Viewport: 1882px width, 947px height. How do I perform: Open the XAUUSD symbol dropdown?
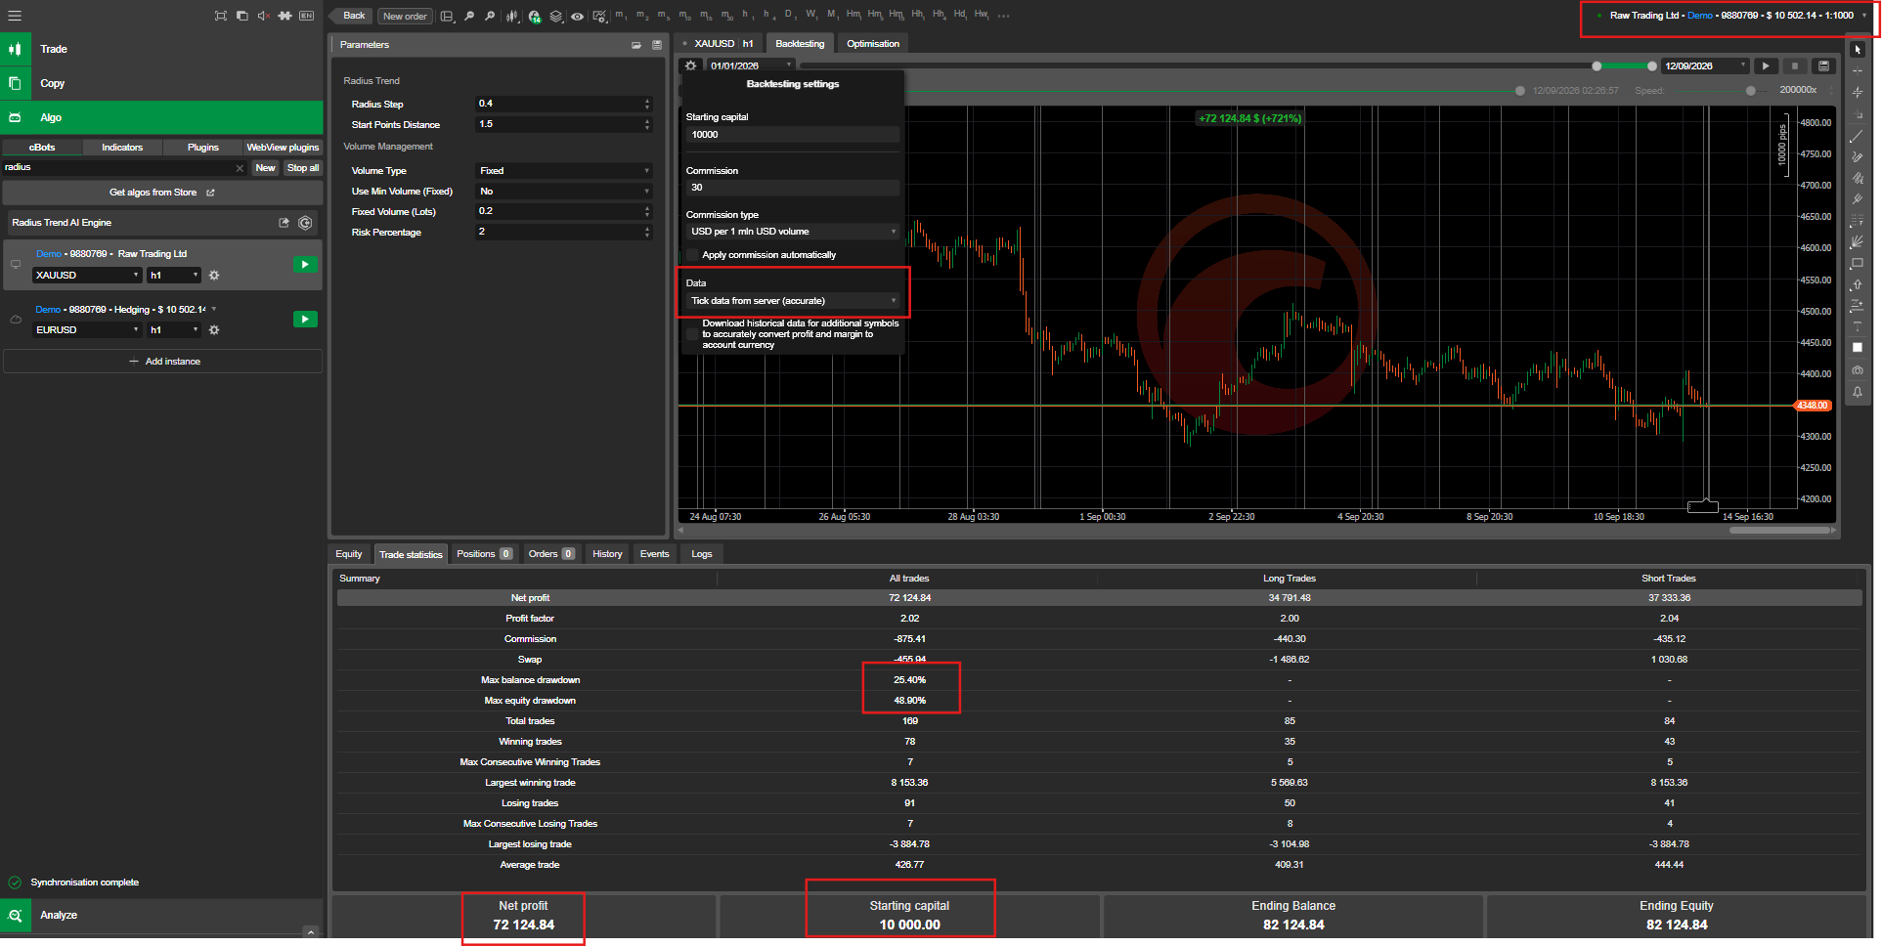87,276
